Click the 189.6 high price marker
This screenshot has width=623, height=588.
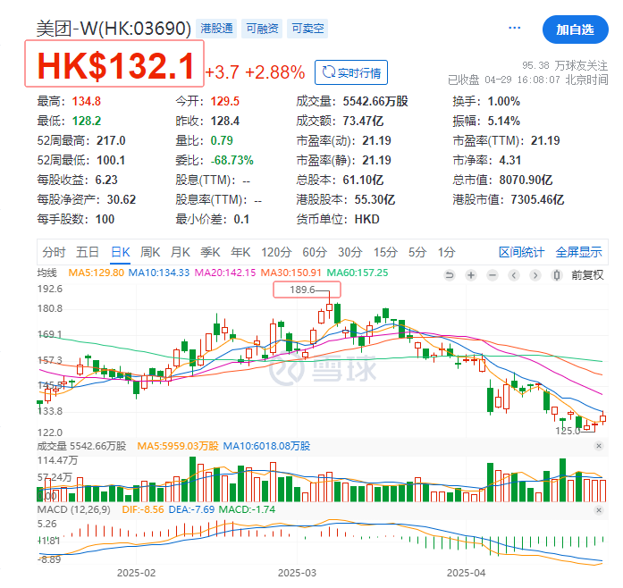[x=302, y=290]
